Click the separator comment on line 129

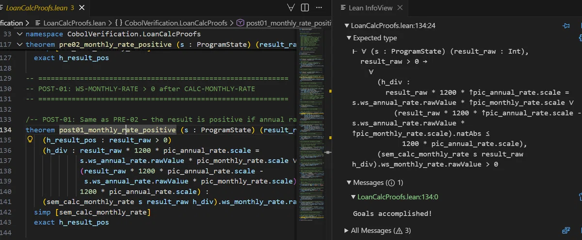(x=157, y=78)
